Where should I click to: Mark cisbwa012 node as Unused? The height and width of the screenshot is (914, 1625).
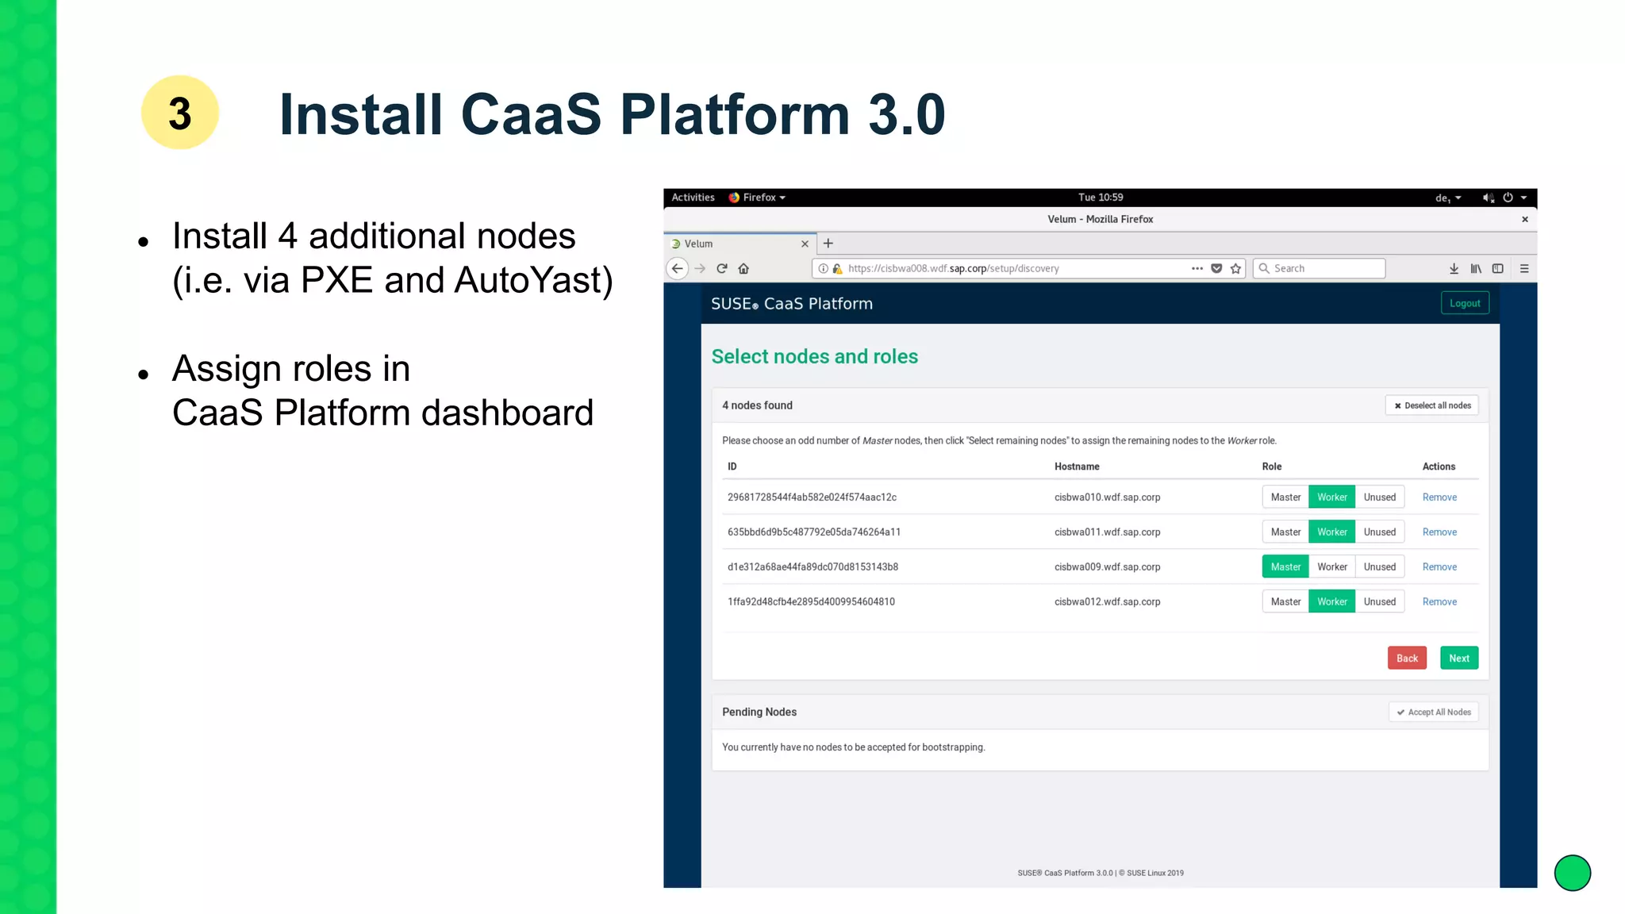(1379, 601)
